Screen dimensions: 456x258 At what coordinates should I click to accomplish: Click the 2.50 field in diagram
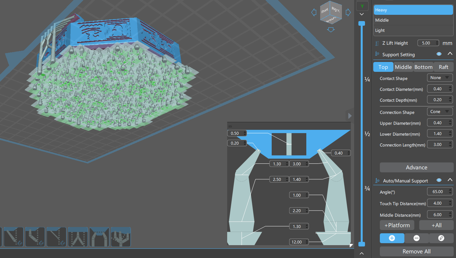pos(279,180)
